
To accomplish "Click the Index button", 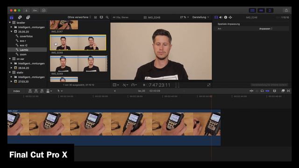I will coord(17,91).
